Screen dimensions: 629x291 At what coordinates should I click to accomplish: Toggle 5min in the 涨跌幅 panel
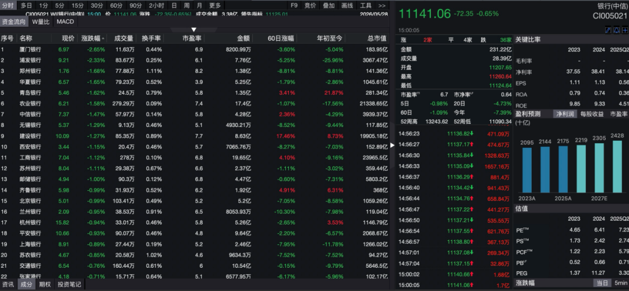(621, 283)
